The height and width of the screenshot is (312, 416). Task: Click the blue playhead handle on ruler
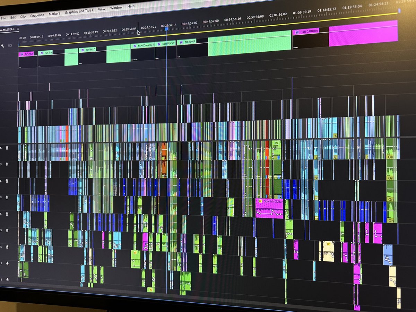pos(166,29)
